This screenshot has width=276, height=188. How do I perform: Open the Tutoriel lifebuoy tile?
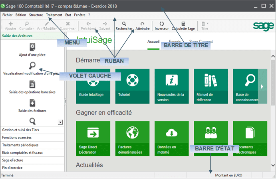(x=132, y=84)
